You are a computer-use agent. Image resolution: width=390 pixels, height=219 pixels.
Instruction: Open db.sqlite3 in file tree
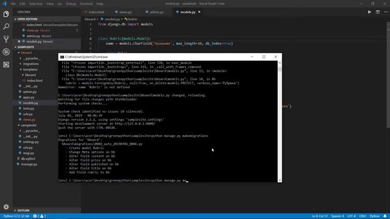(28, 159)
